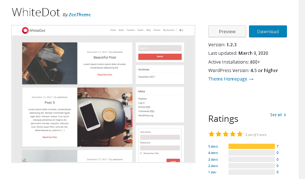Click the WordPress Version: 4.5 or higher text

point(243,70)
